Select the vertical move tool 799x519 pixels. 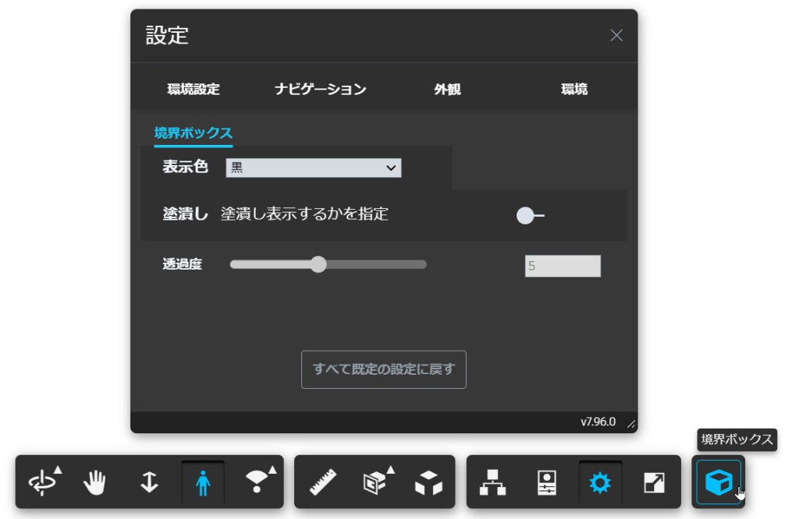click(x=148, y=482)
